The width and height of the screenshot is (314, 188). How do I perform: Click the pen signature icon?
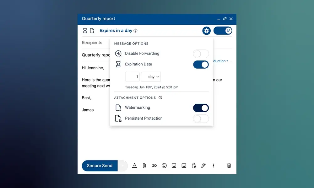click(203, 165)
